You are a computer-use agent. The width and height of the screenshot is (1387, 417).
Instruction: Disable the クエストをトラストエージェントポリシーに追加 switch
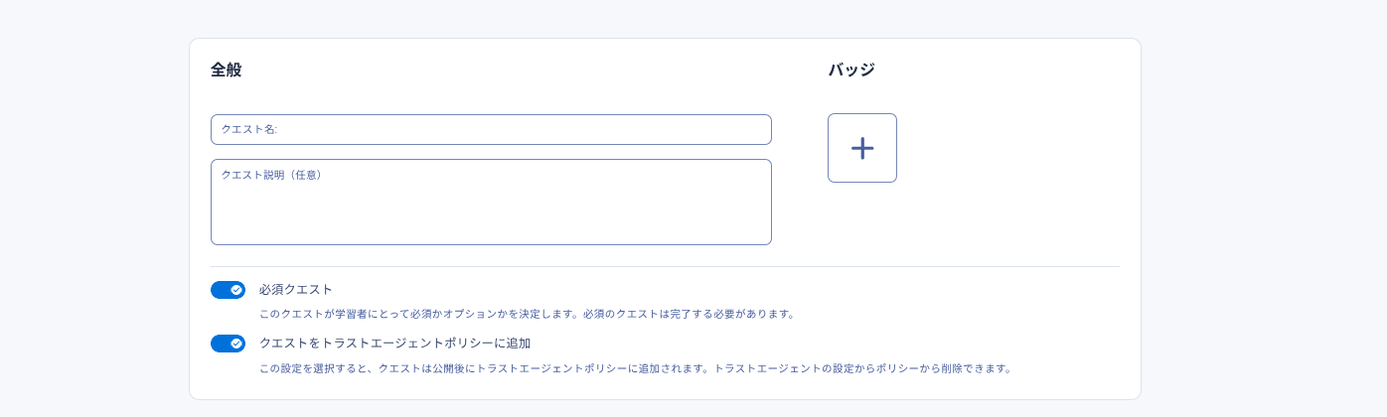228,344
